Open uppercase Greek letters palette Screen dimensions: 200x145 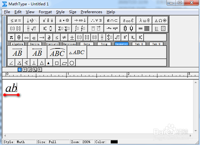point(160,20)
